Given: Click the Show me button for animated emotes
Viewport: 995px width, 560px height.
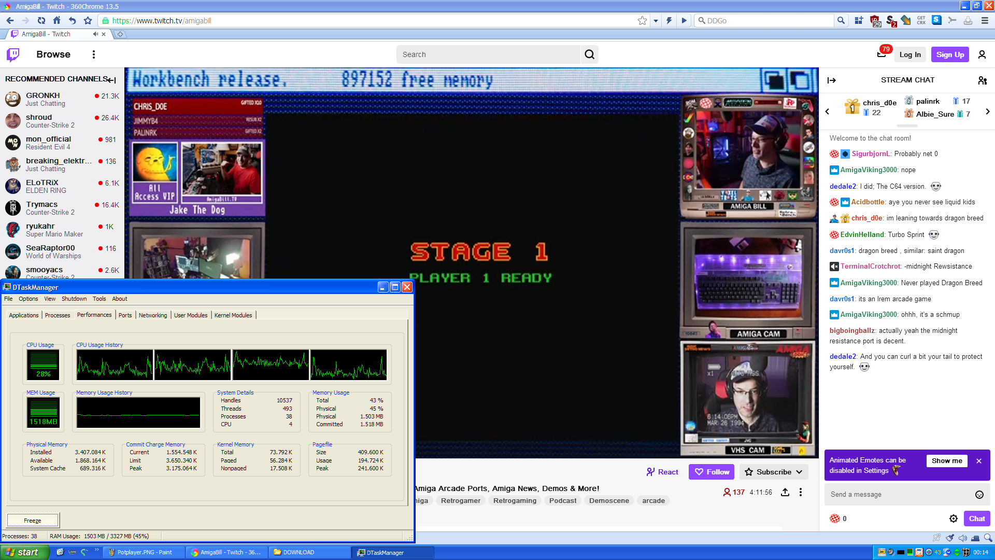Looking at the screenshot, I should click(x=947, y=460).
